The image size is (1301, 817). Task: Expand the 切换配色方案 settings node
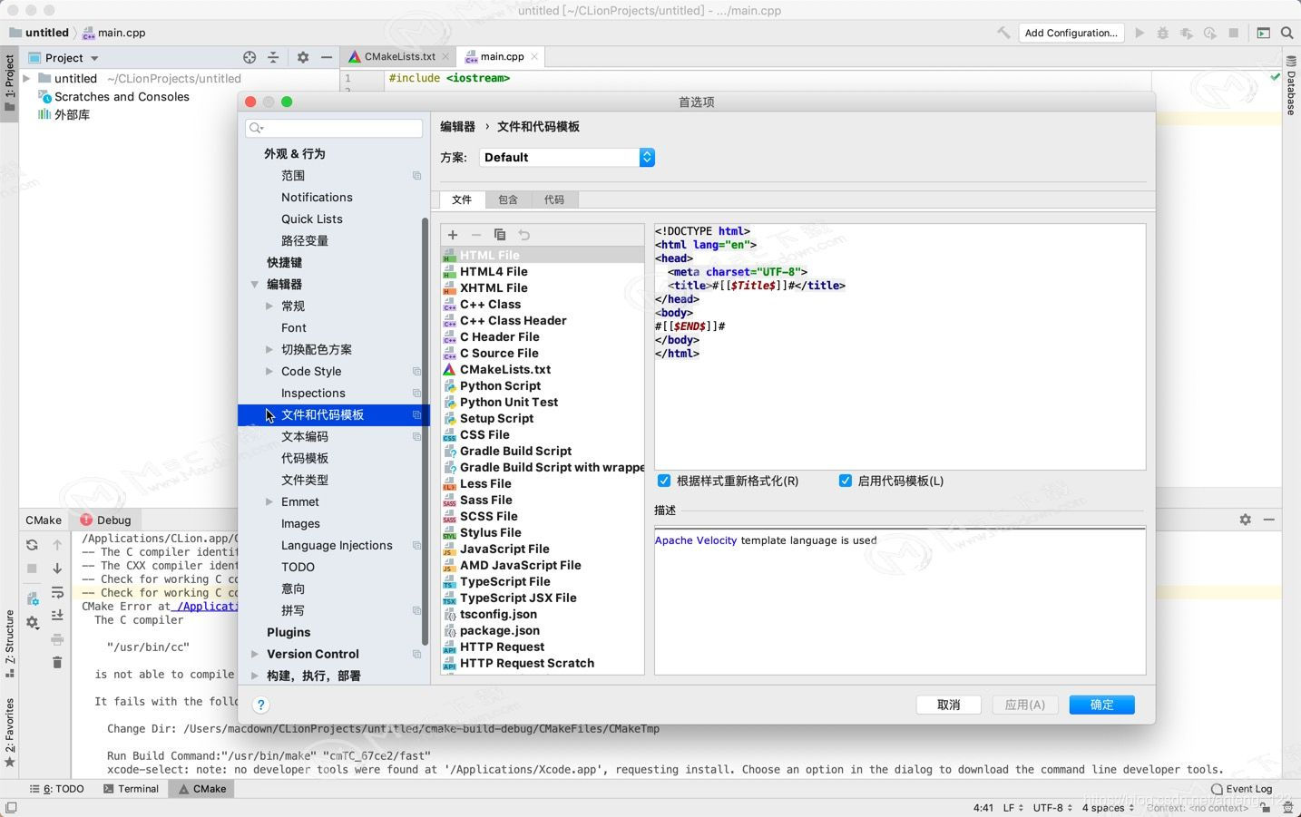(x=269, y=350)
